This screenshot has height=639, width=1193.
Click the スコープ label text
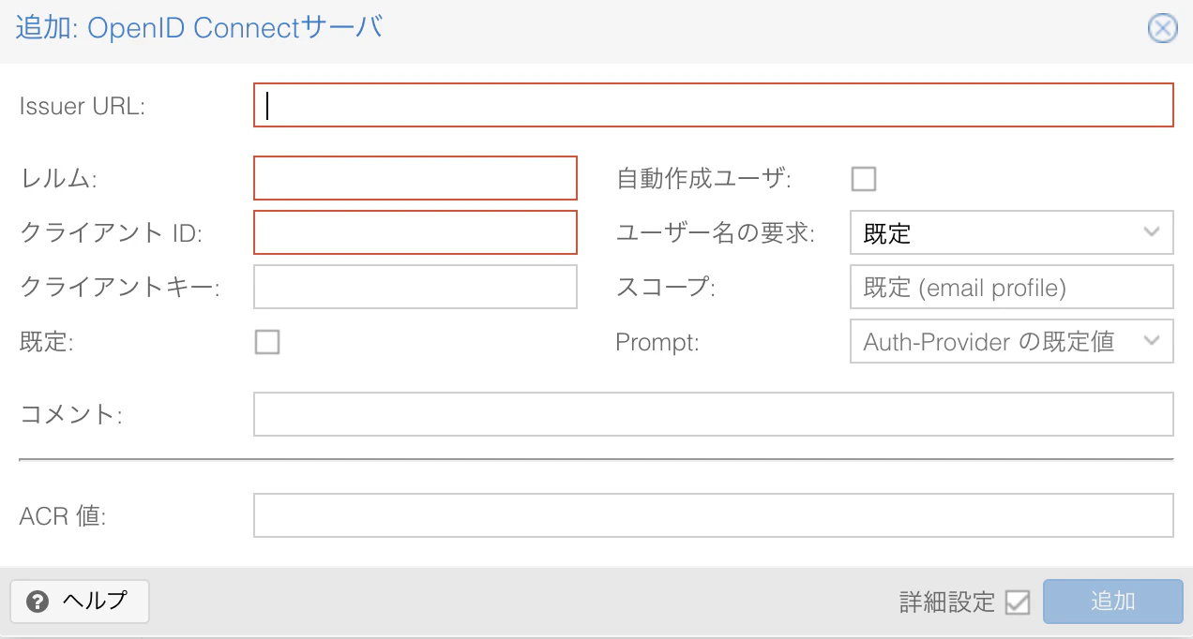666,287
